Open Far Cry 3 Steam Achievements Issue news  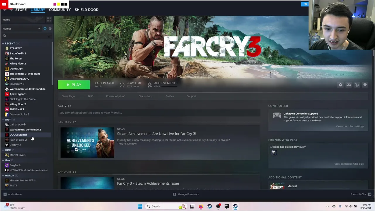(148, 183)
